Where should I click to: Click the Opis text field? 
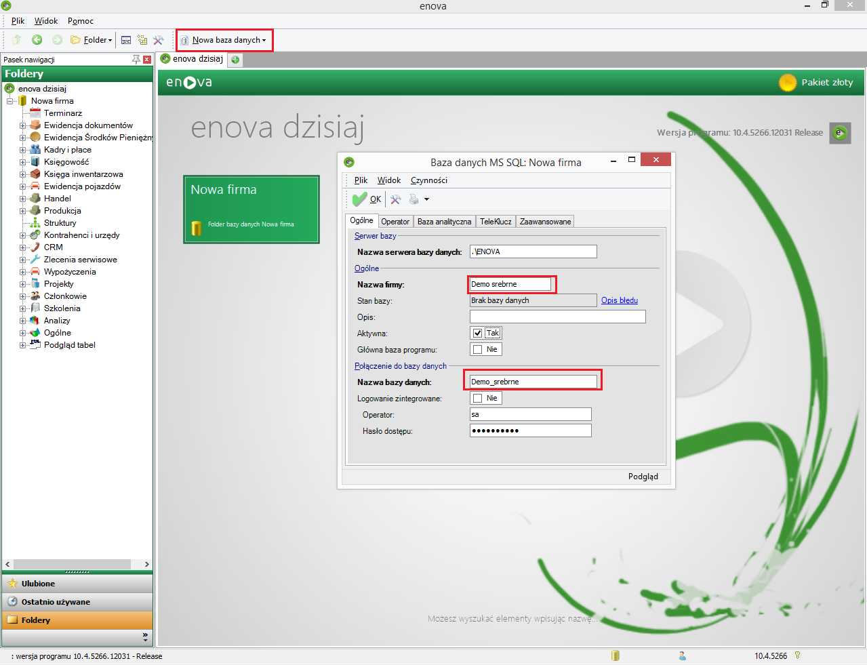point(558,317)
